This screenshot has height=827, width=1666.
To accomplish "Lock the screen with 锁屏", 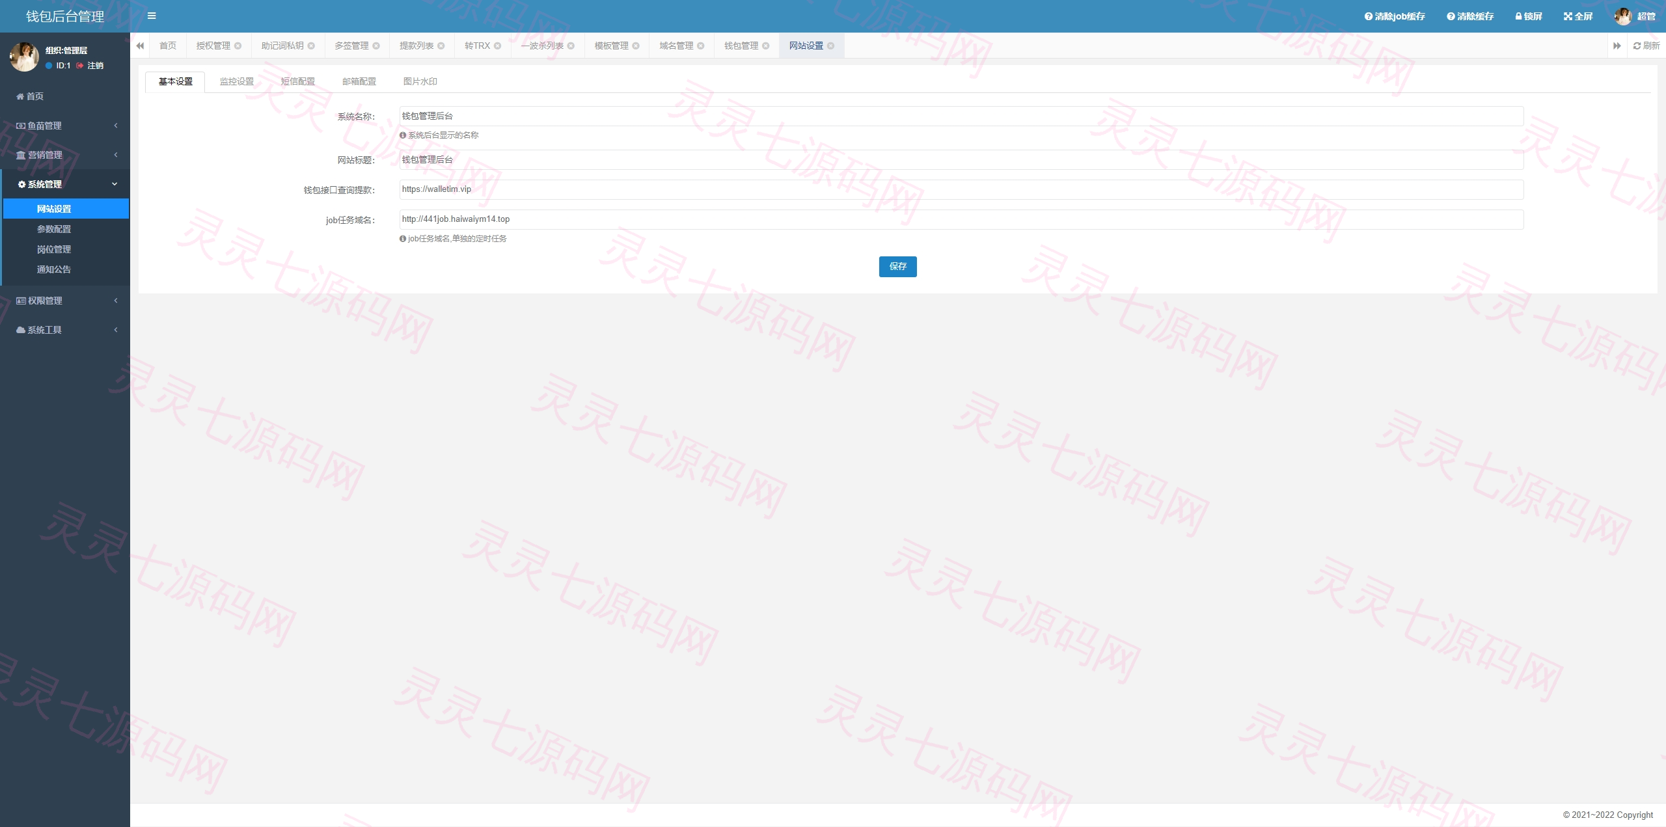I will coord(1529,16).
